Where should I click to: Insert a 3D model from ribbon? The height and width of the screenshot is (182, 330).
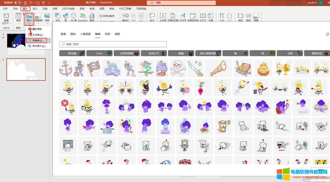click(x=74, y=17)
